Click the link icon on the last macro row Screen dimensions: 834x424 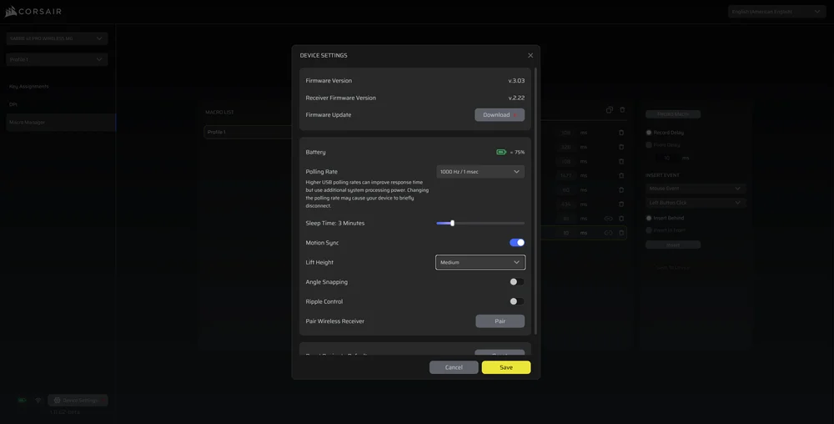609,233
